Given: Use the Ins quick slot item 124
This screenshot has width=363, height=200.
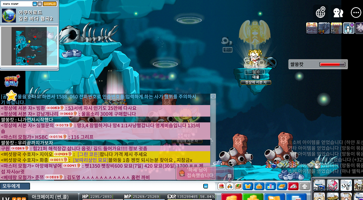Looking at the screenshot, I should coord(333,185).
